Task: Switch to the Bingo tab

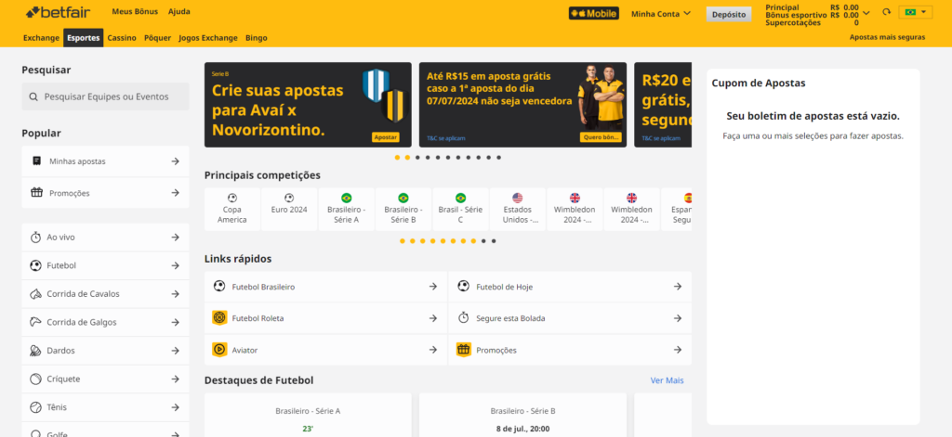Action: [x=257, y=38]
